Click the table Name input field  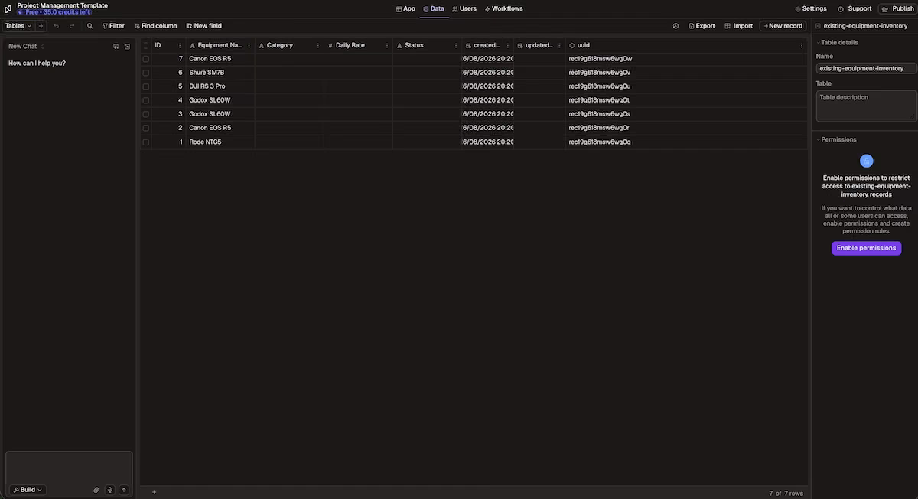coord(866,68)
